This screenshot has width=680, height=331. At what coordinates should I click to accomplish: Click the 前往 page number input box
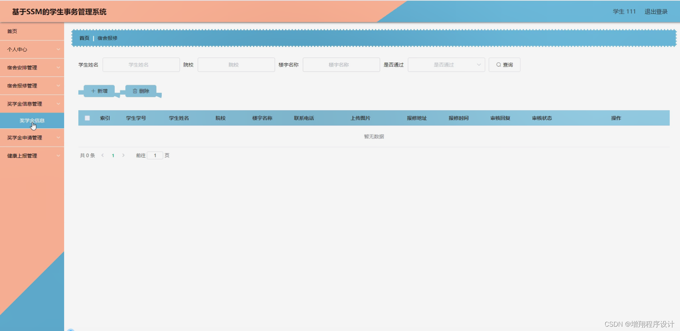[155, 155]
